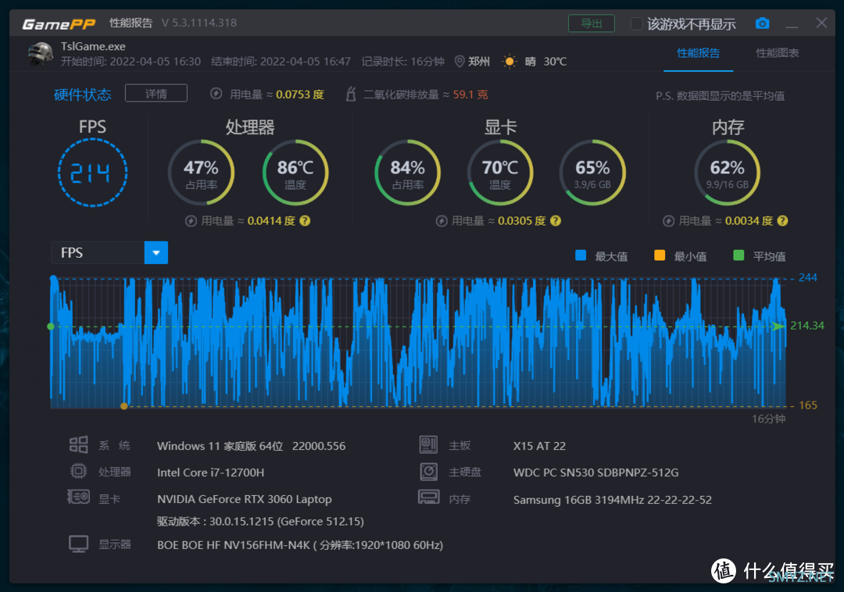Click the average value 214.34 label

pos(806,326)
